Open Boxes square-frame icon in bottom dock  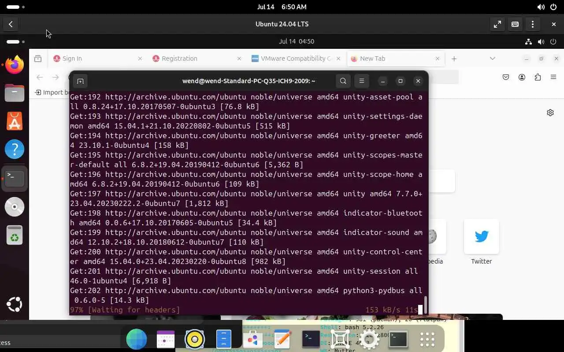click(340, 339)
